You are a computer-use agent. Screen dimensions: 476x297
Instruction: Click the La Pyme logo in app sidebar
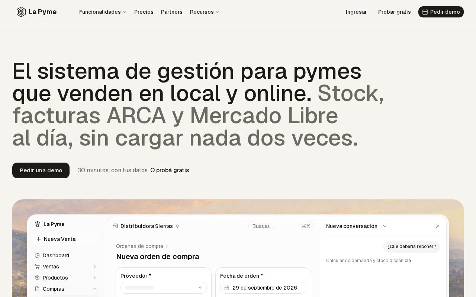click(x=38, y=224)
